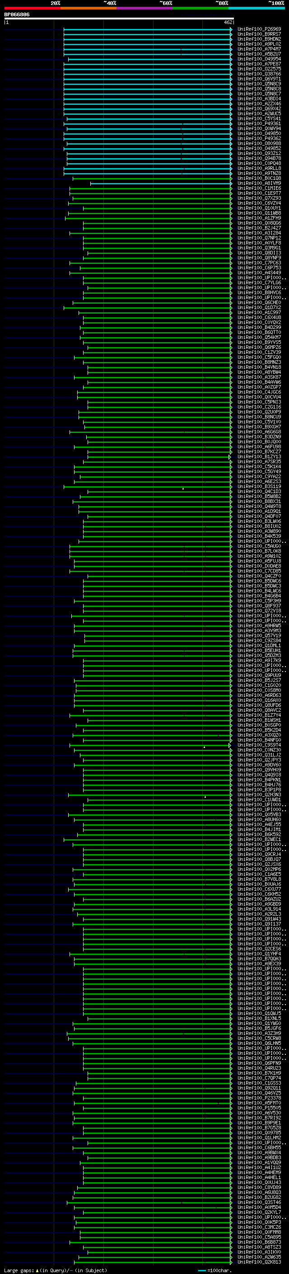This screenshot has width=289, height=1274.
Task: Click the UniRef100_C7PC63 label
Action: 259,263
